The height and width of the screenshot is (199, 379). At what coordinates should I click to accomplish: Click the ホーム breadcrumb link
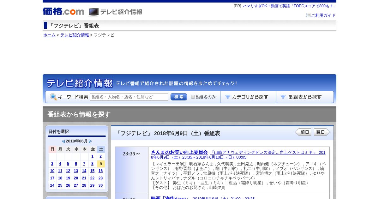coord(49,35)
